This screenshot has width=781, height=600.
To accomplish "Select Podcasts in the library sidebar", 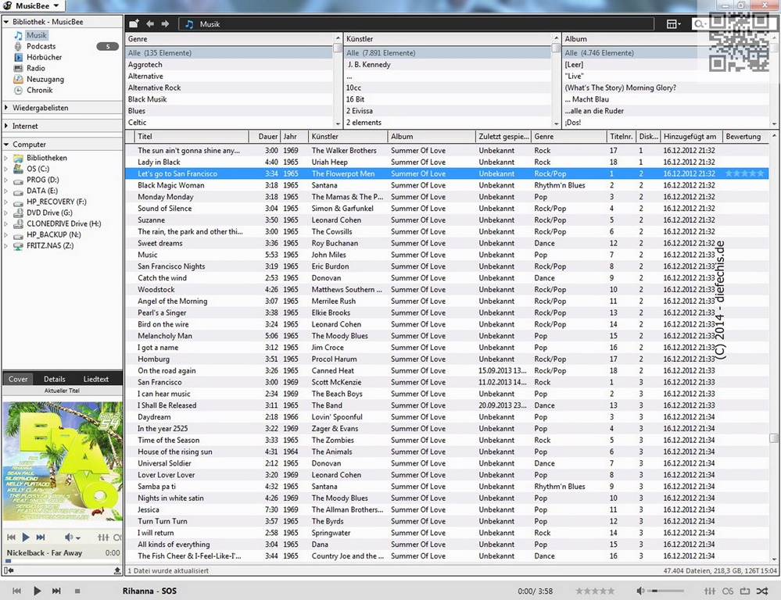I will pos(41,46).
